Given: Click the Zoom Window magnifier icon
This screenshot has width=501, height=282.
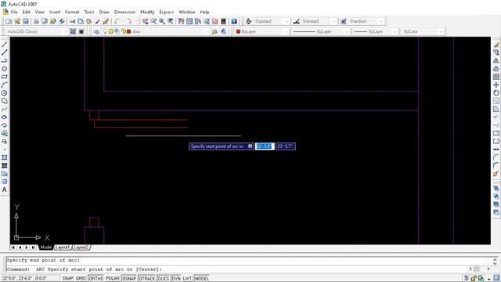Looking at the screenshot, I should pos(162,21).
